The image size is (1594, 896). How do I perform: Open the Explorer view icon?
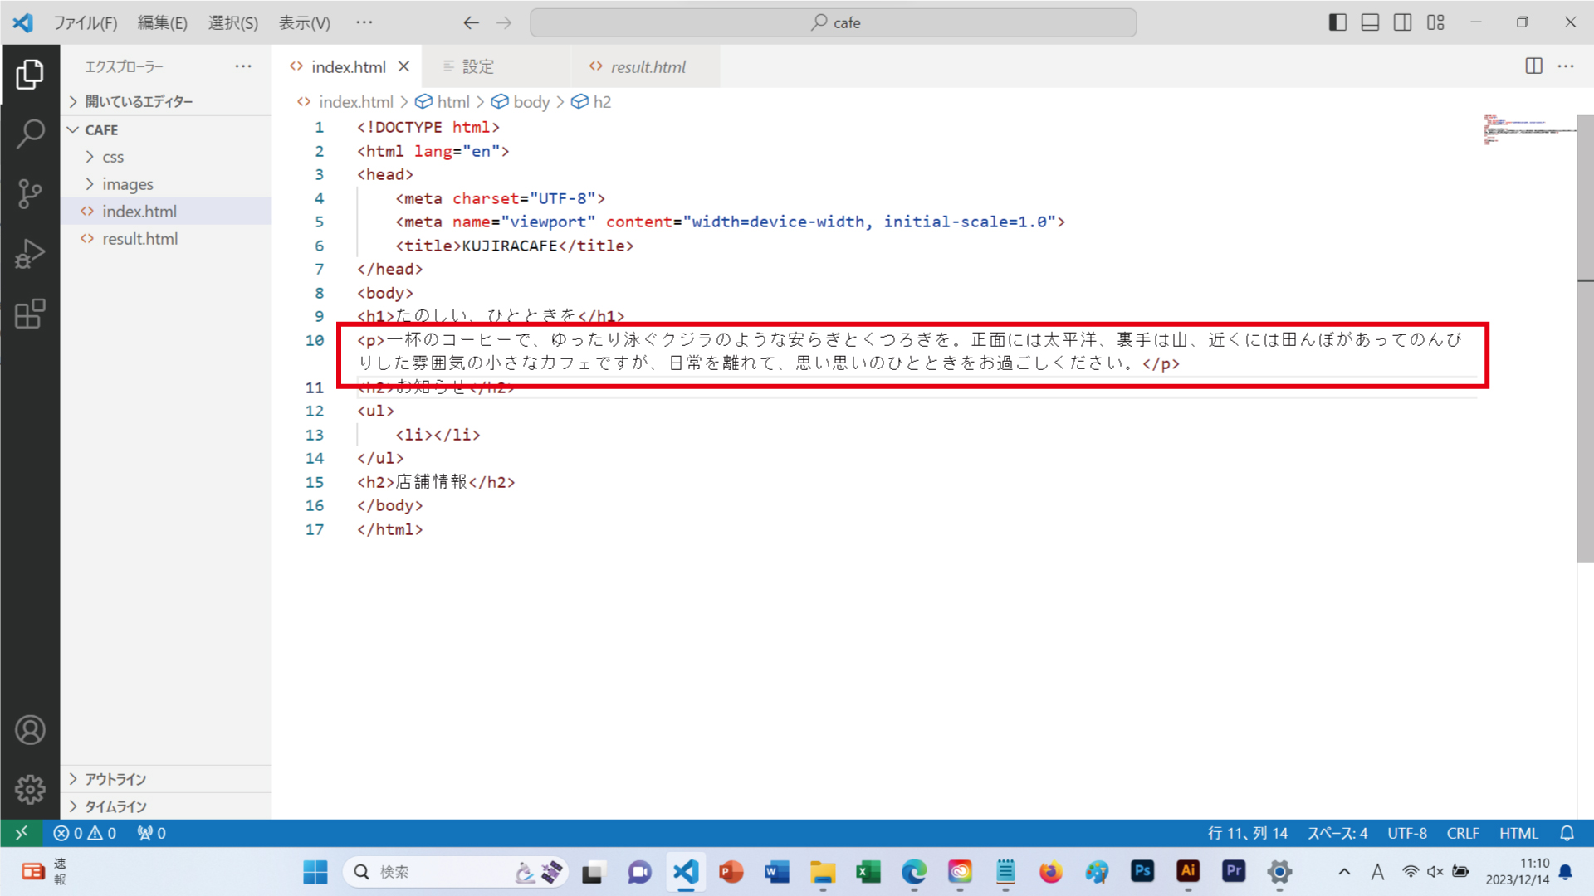coord(31,73)
